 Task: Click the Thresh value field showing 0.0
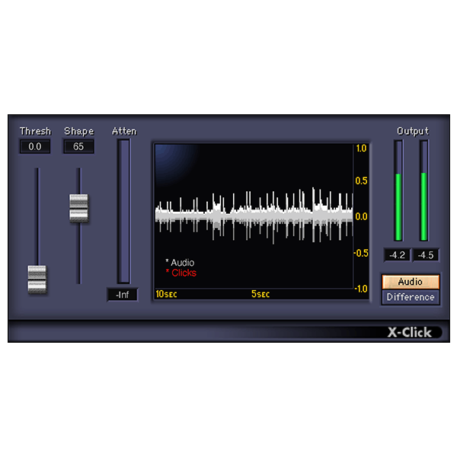tap(34, 146)
